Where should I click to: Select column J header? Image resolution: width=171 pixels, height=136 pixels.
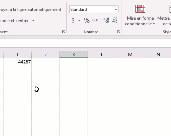pyautogui.click(x=45, y=55)
